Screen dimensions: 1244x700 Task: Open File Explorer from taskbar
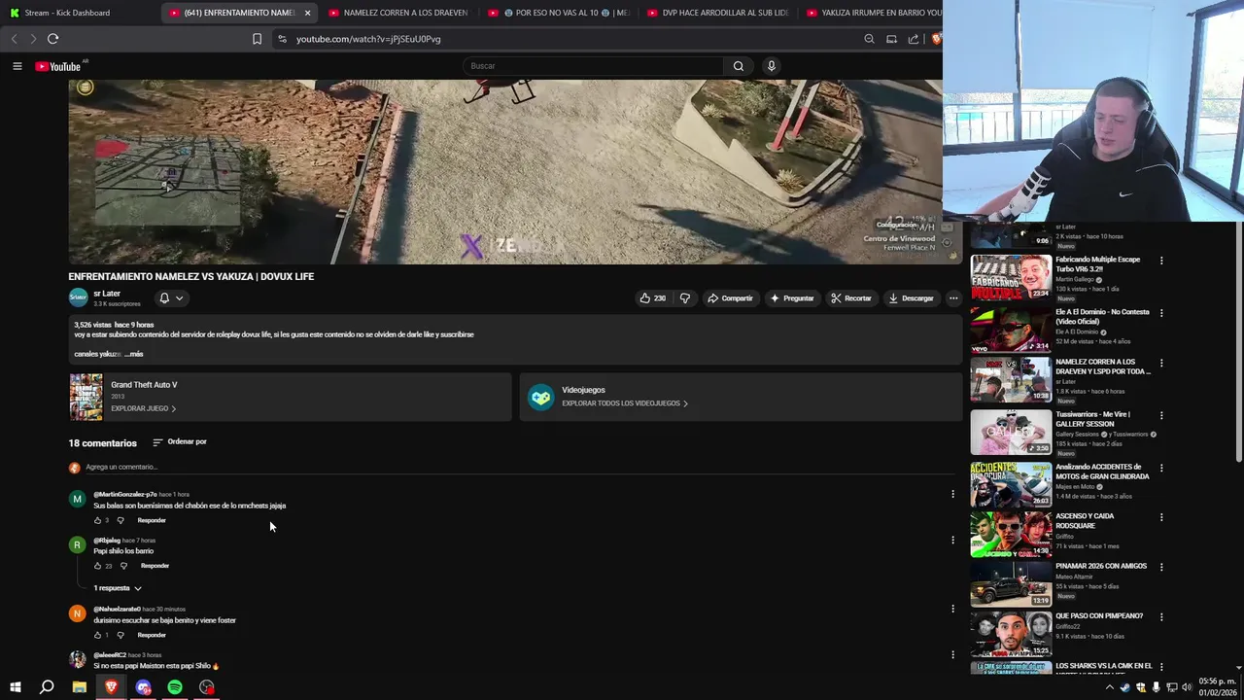click(x=80, y=687)
